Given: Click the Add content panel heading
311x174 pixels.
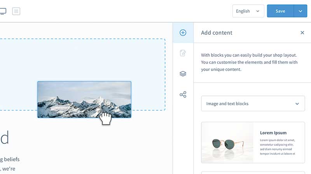Looking at the screenshot, I should tap(217, 33).
